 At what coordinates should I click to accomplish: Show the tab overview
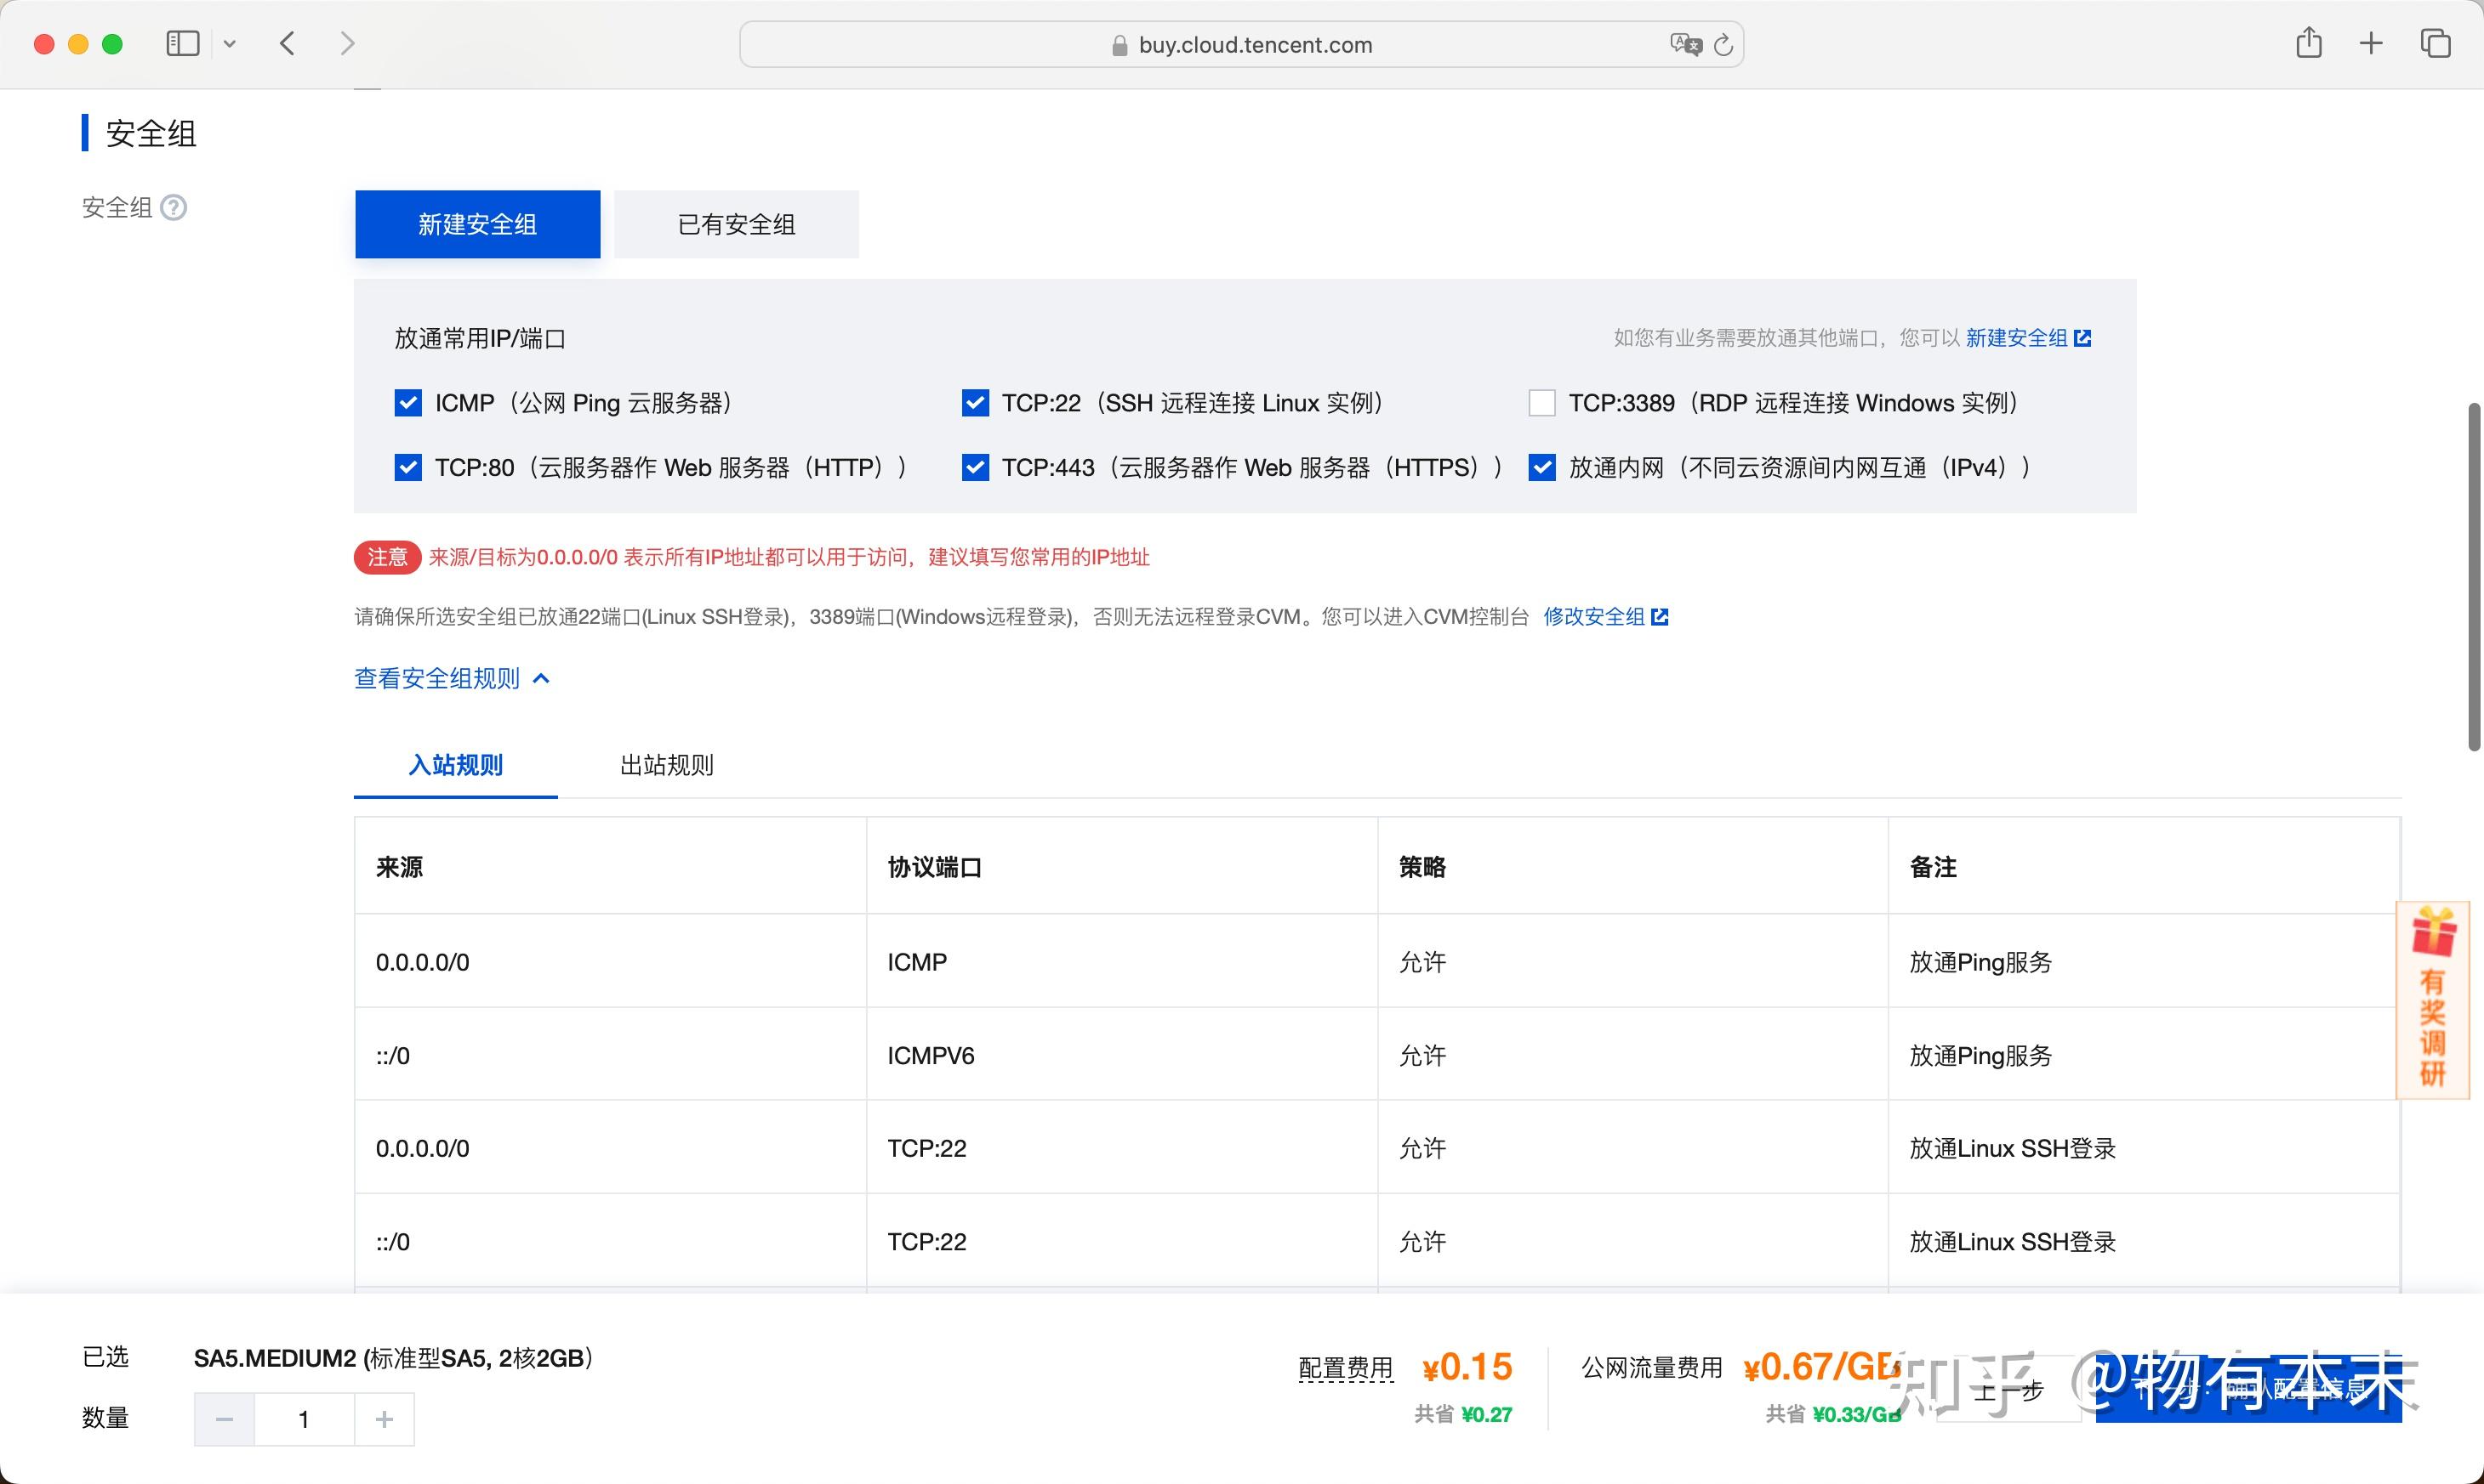point(2435,44)
